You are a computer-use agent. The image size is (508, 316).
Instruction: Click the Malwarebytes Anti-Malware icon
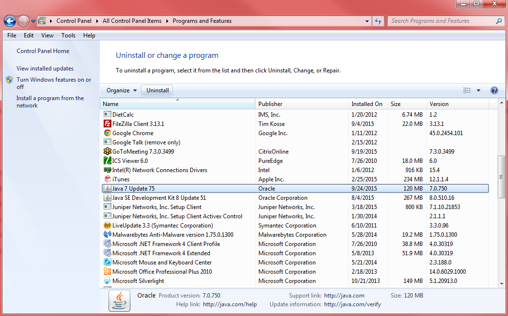[107, 234]
